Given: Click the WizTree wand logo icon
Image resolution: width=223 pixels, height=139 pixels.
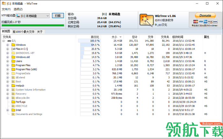Looking at the screenshot, I should pyautogui.click(x=147, y=20).
